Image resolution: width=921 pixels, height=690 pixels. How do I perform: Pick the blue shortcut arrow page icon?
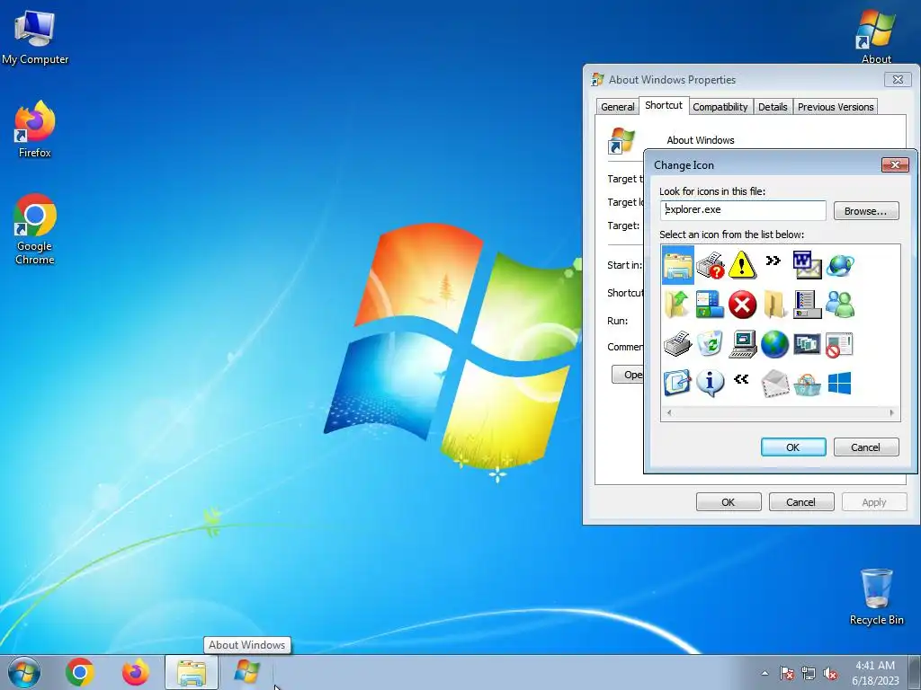point(677,383)
